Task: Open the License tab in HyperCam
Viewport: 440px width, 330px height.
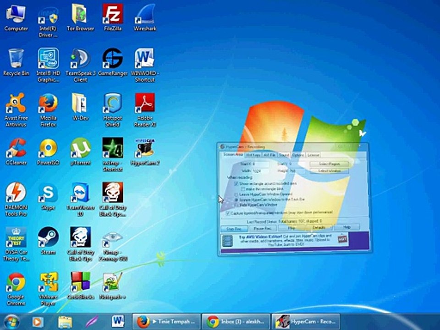Action: [x=313, y=155]
